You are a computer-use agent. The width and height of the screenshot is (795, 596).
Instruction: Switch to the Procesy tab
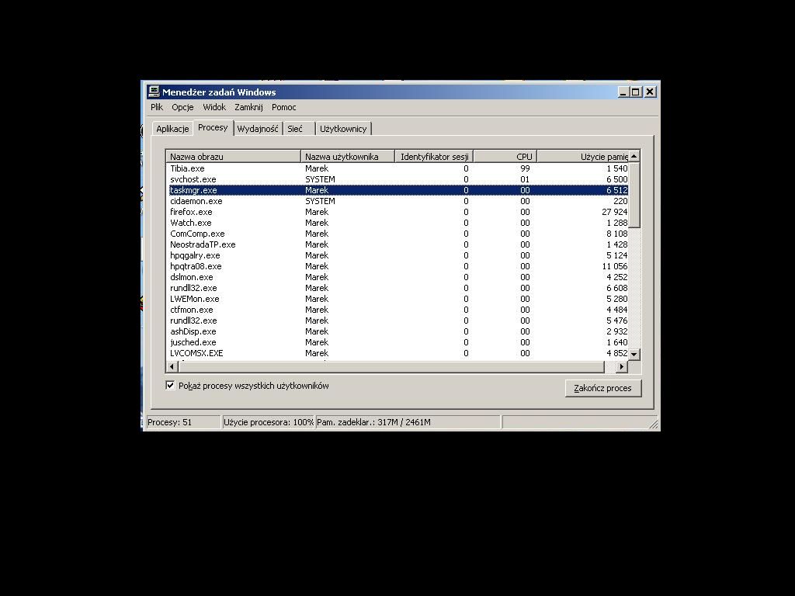tap(213, 128)
